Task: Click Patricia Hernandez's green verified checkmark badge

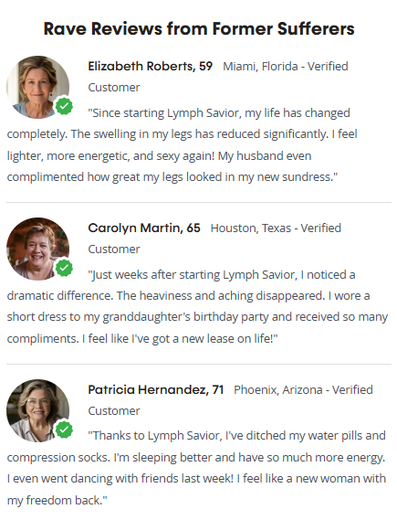Action: [64, 430]
